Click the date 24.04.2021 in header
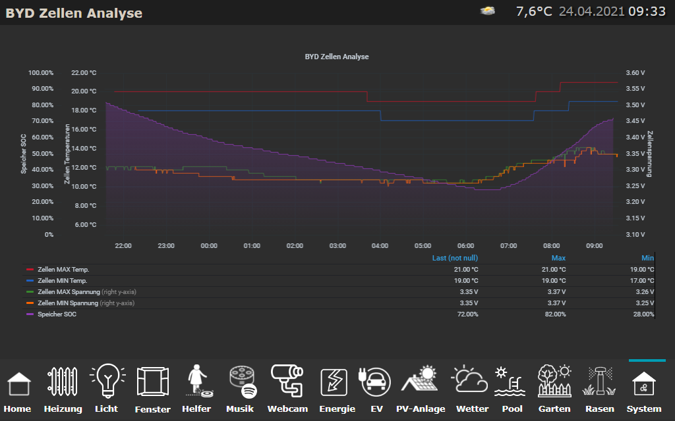This screenshot has width=675, height=421. pyautogui.click(x=591, y=11)
